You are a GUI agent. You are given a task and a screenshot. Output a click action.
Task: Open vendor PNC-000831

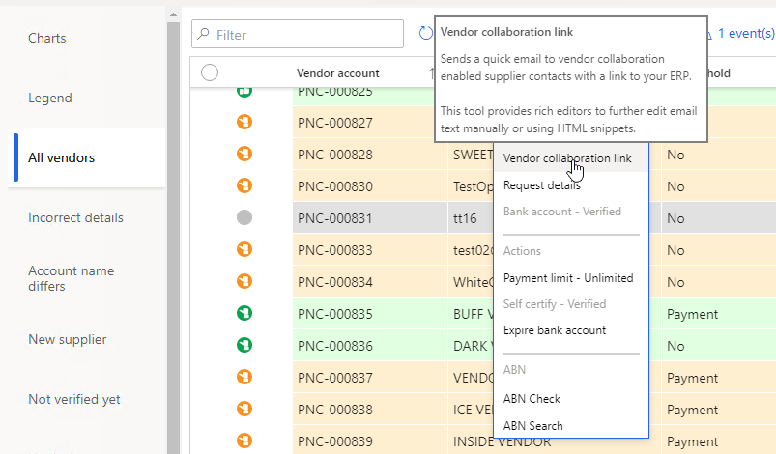tap(335, 218)
